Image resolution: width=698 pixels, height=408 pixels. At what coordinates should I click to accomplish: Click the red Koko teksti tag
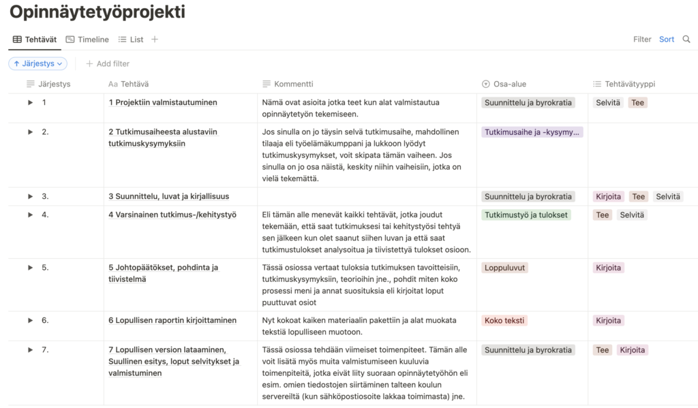[x=504, y=321]
